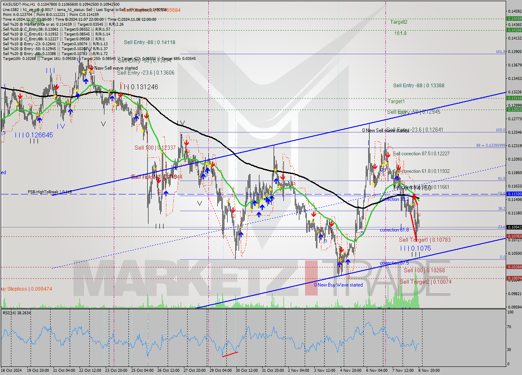The height and width of the screenshot is (375, 522).
Task: Click the red divergence line in RSI panel
Action: pos(230,354)
